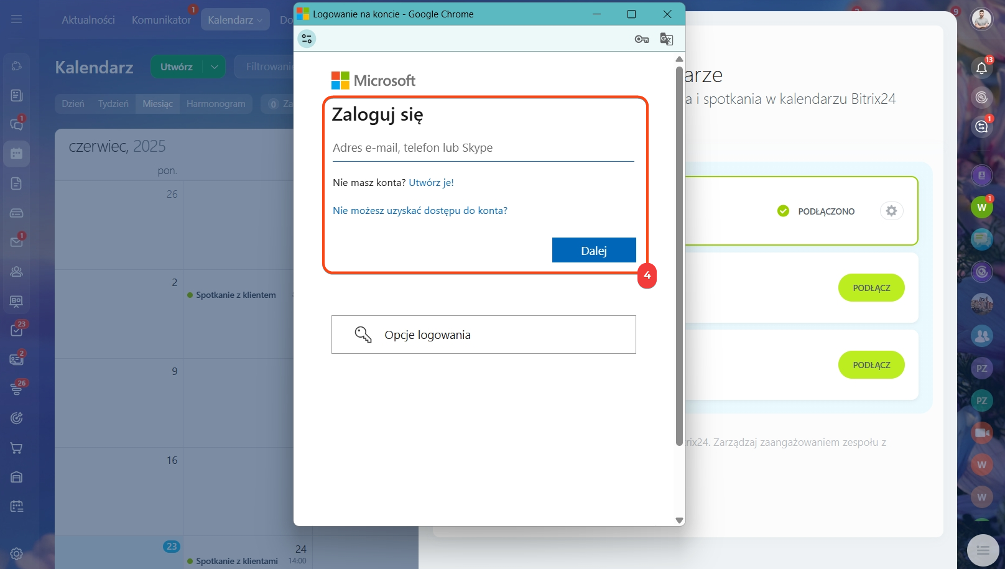Open the notifications bell with the 13 badge
1005x569 pixels.
[x=982, y=68]
